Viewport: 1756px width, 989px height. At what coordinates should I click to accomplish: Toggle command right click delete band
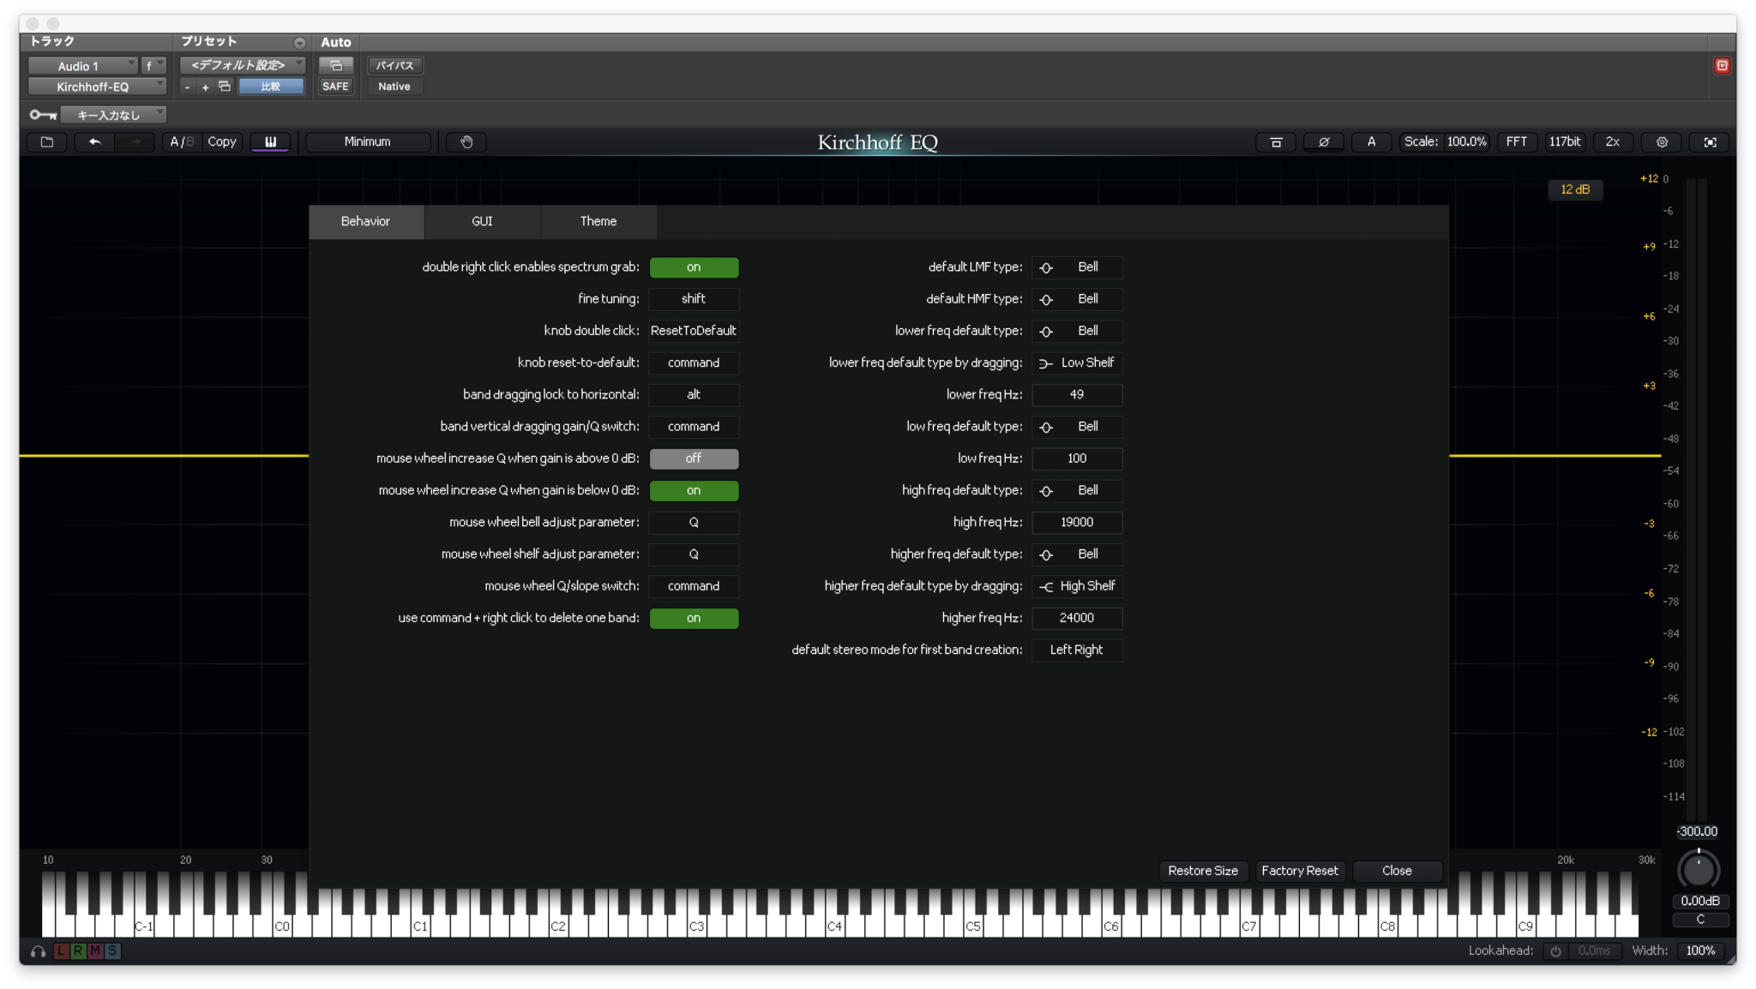point(693,618)
